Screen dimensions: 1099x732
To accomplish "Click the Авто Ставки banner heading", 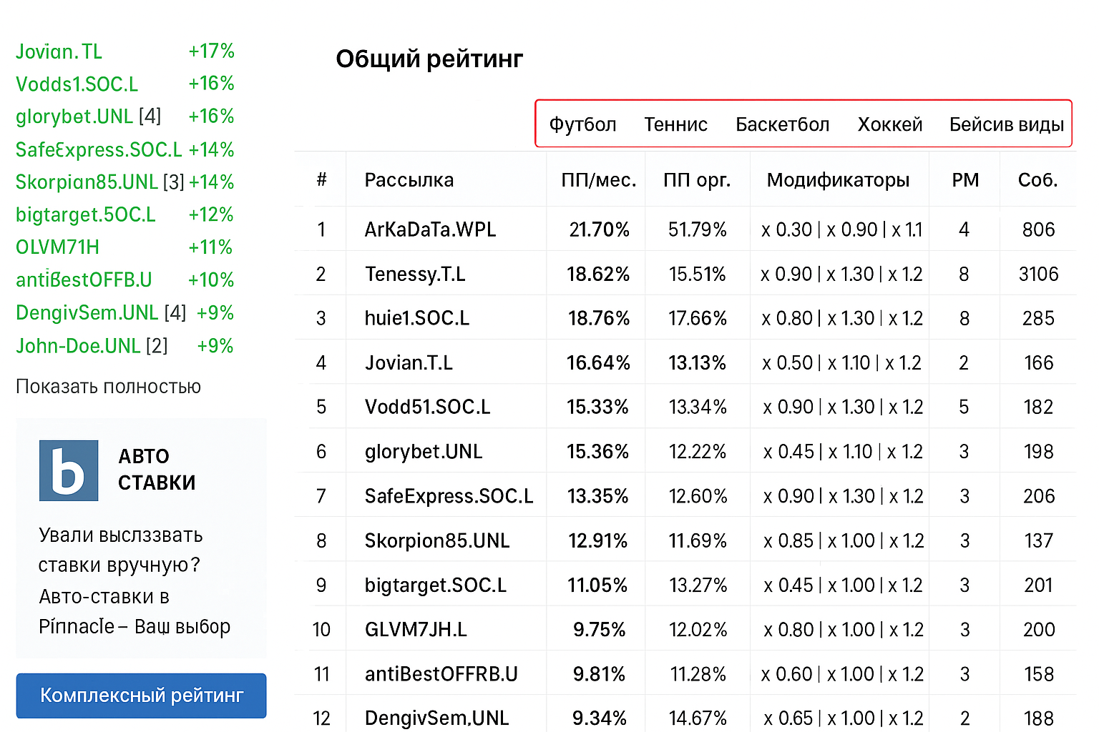I will click(x=157, y=470).
